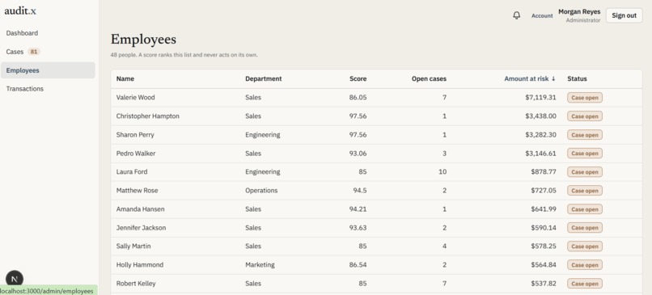Click the Marketing department cell
Viewport: 652px width, 295px height.
pos(260,264)
